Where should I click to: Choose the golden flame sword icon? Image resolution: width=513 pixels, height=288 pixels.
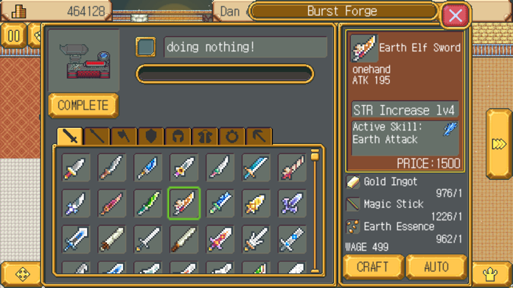256,204
